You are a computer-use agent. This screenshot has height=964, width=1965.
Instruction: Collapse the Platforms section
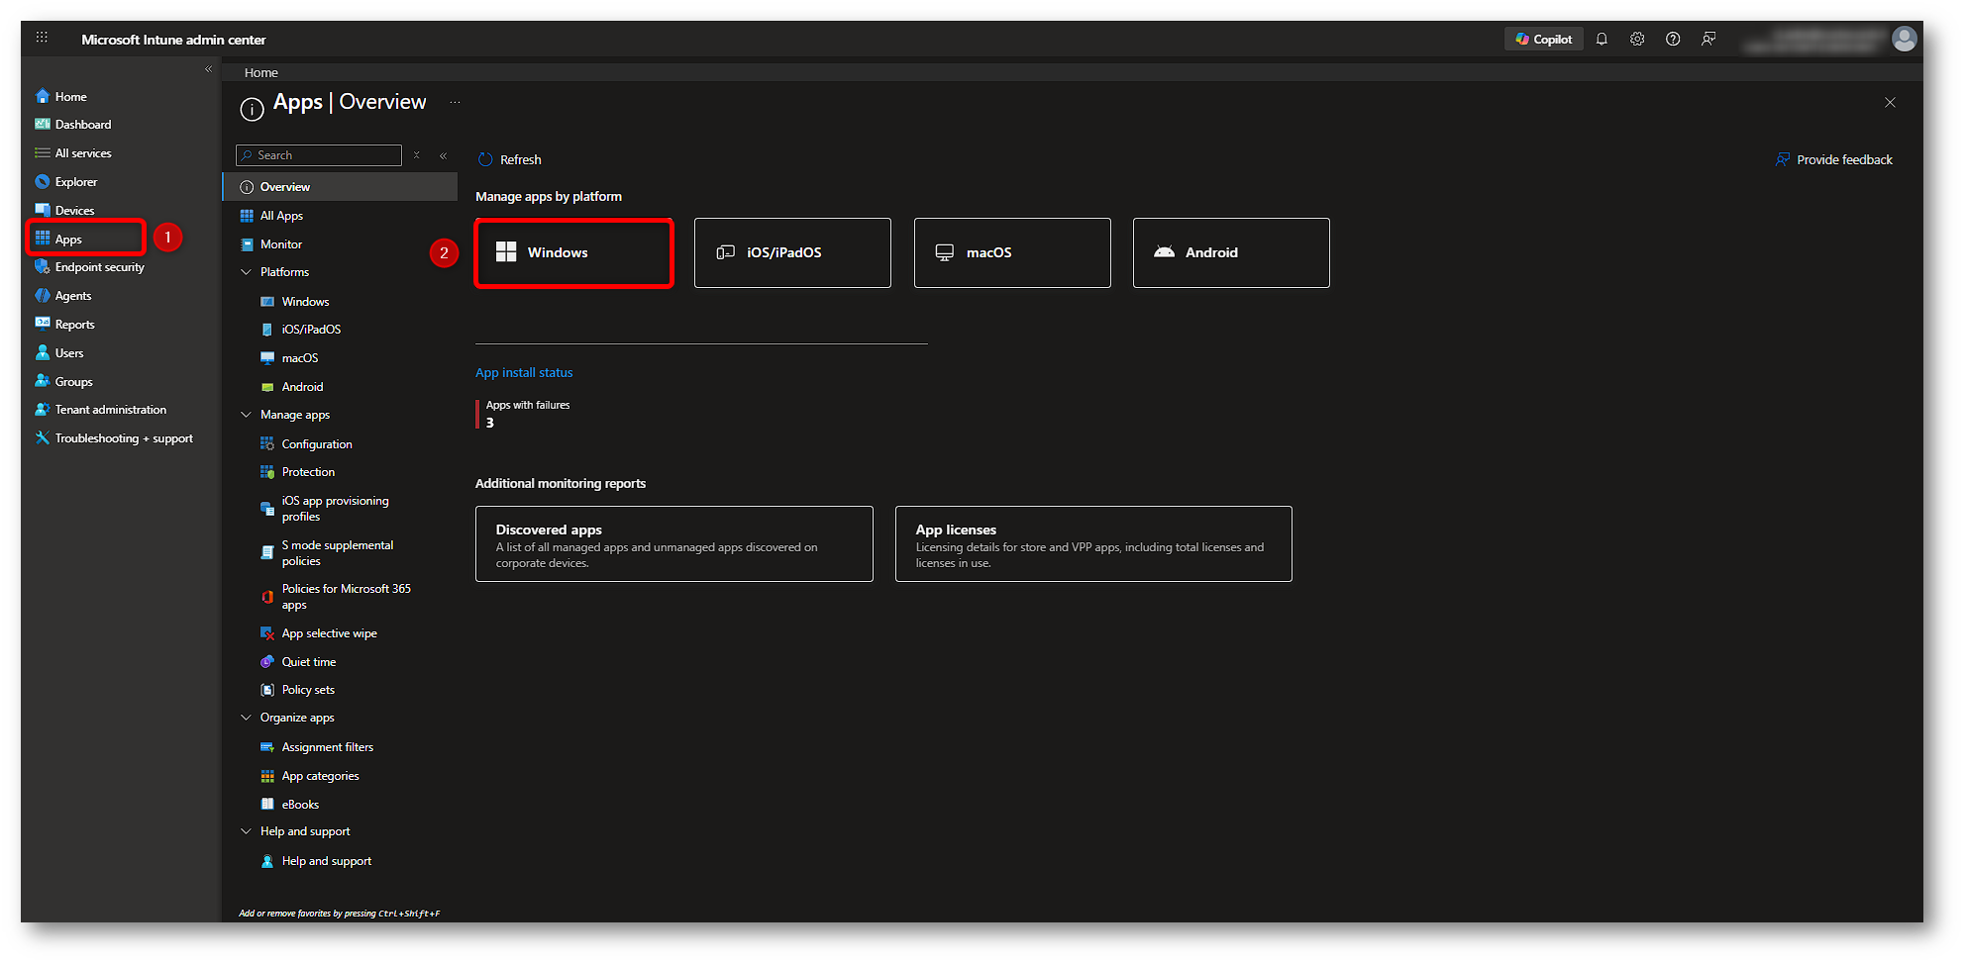[247, 272]
